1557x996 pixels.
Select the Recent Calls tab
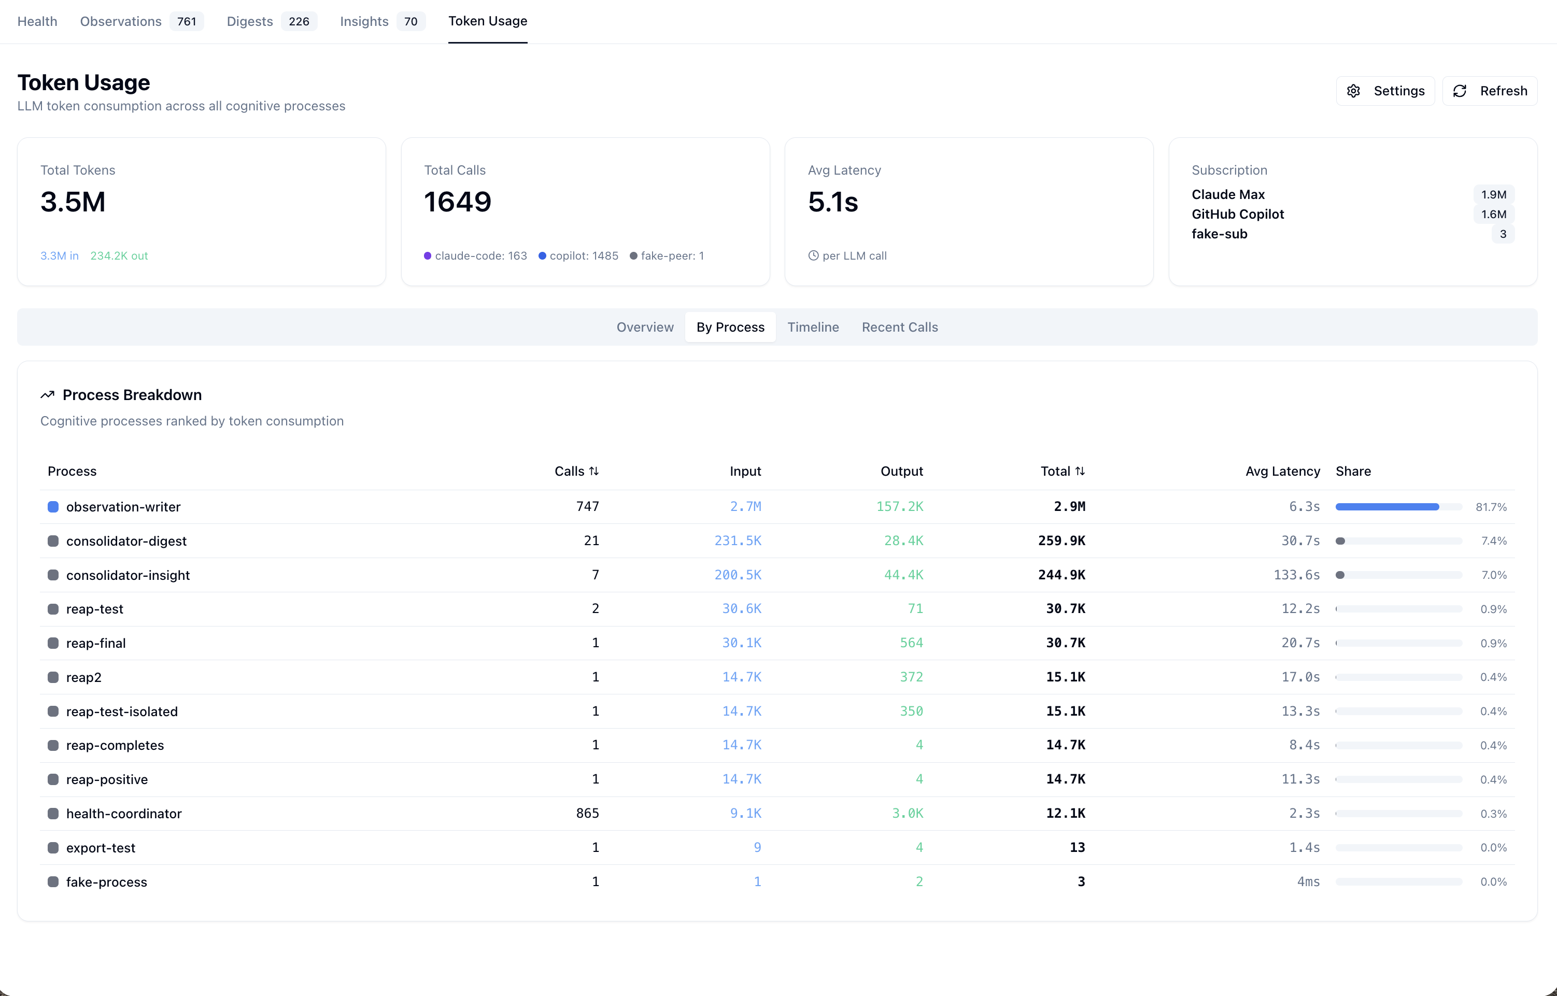point(899,328)
